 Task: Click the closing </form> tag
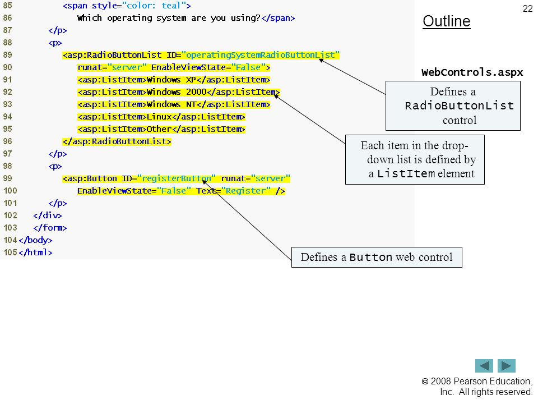(50, 228)
